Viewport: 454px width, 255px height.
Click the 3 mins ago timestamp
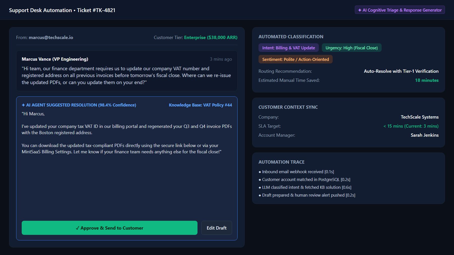coord(221,59)
